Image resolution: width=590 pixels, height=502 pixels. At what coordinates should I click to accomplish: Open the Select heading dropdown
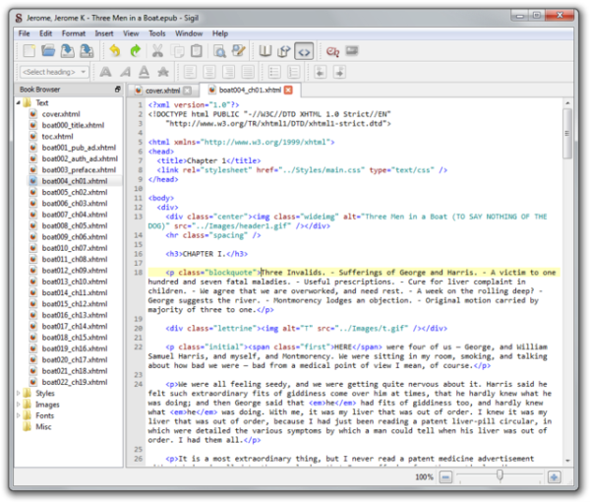[54, 72]
